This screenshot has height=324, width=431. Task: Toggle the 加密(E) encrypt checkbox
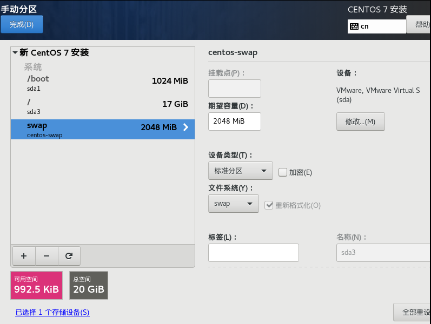coord(283,172)
